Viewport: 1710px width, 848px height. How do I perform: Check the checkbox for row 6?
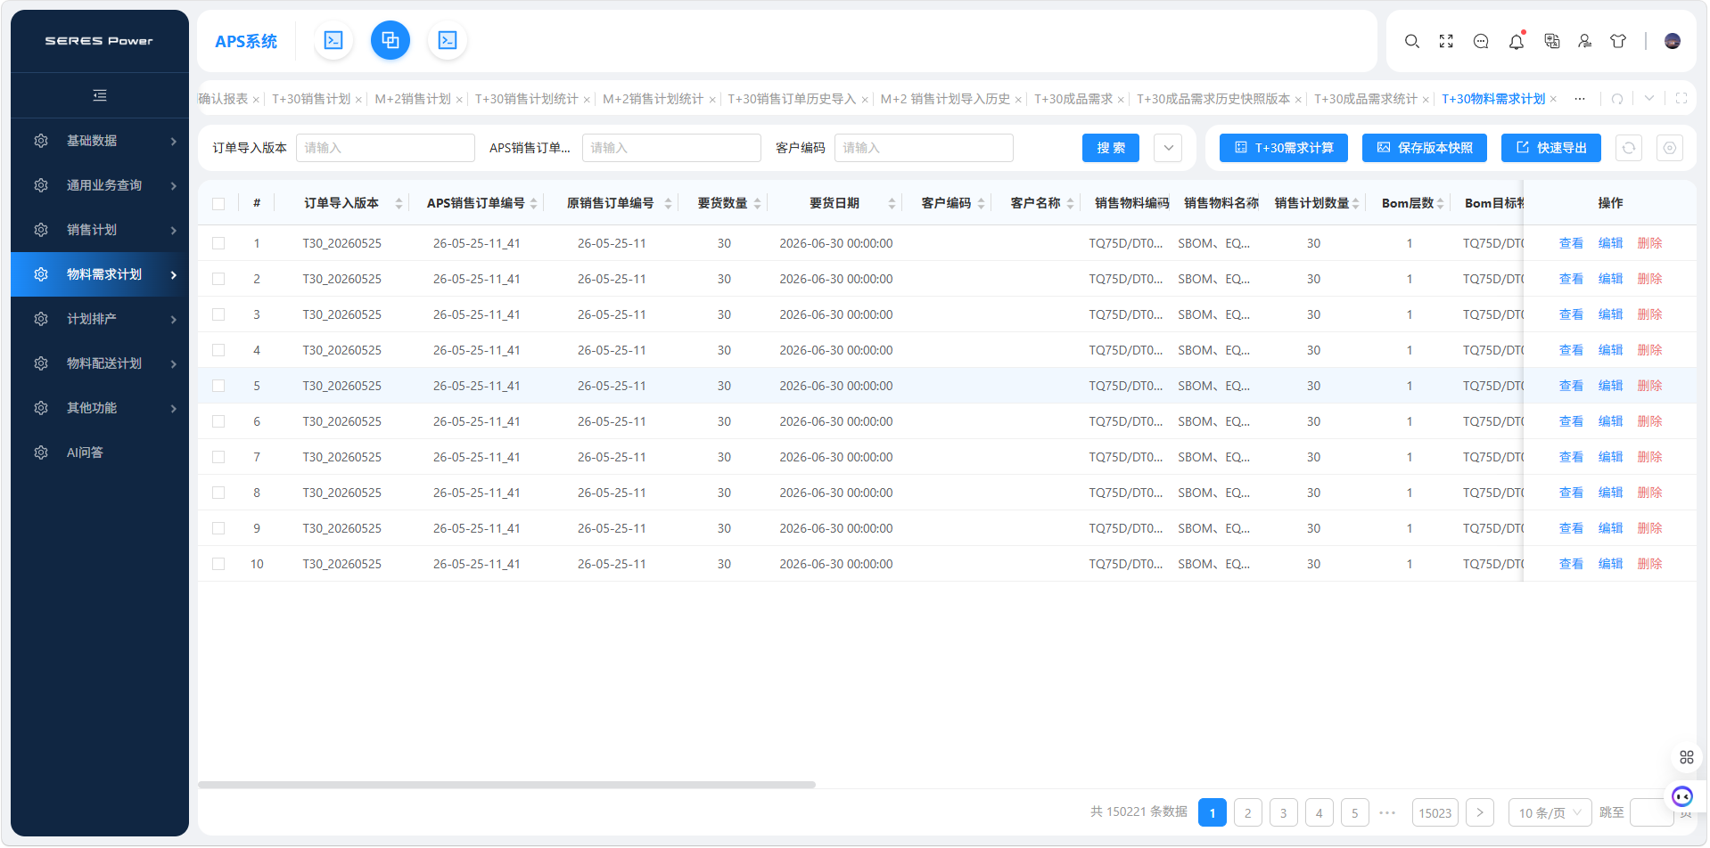[218, 421]
